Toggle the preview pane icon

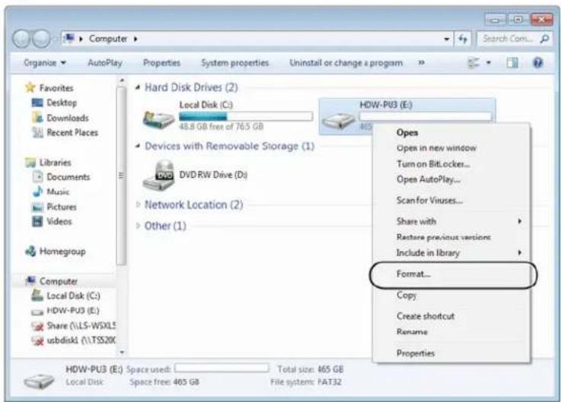512,63
